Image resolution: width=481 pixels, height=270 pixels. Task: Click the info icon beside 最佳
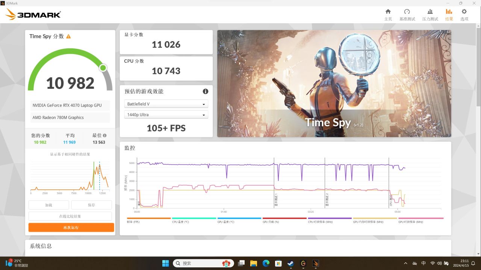(104, 135)
